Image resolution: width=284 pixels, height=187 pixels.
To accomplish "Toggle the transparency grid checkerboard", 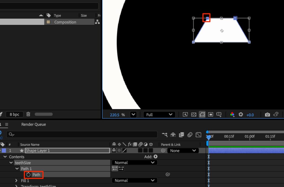I will (194, 114).
